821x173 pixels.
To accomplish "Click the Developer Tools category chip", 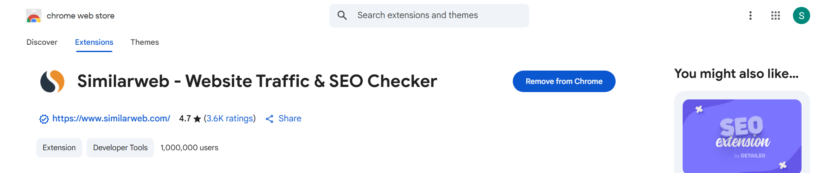I will click(x=120, y=148).
